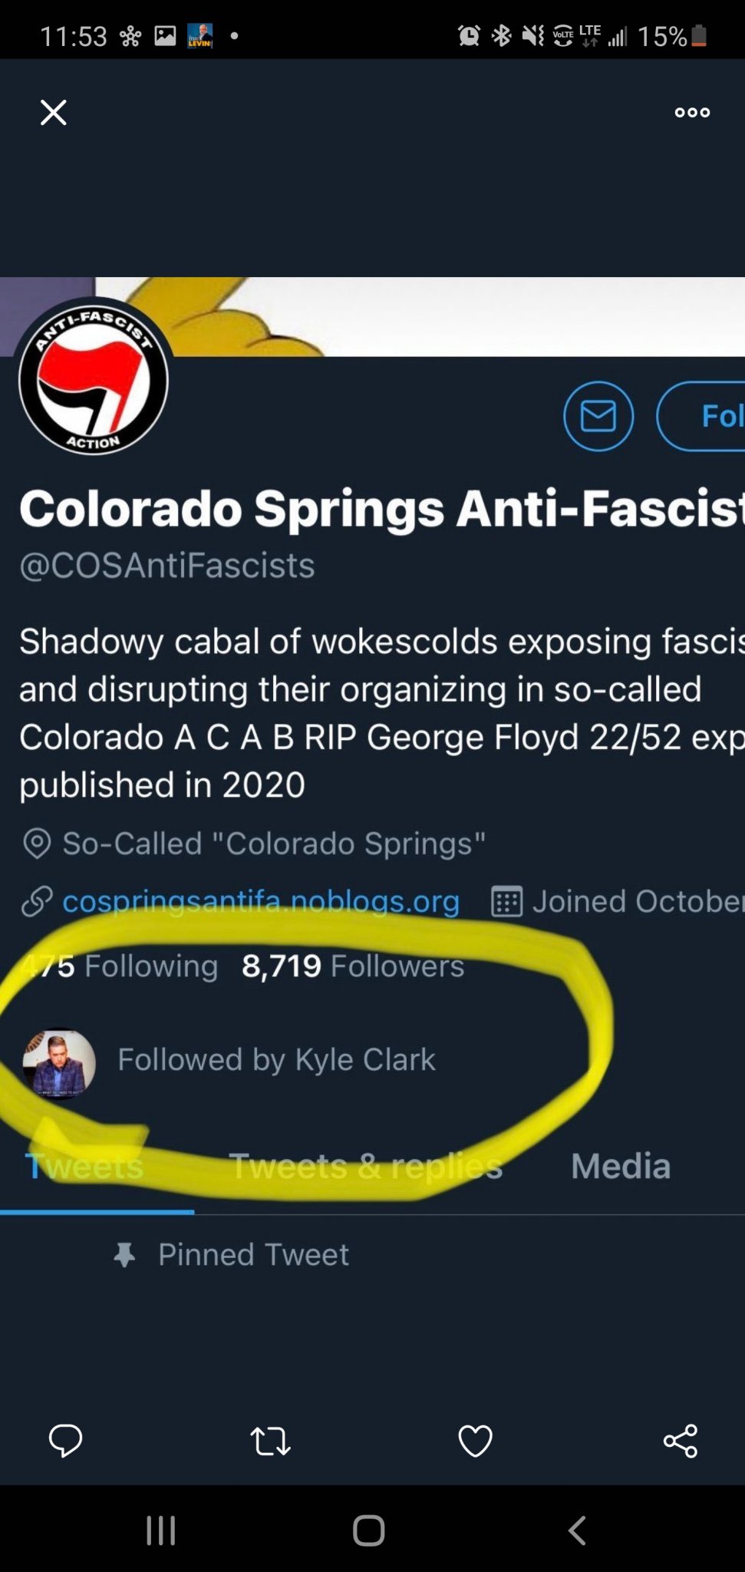Switch to the Media tab

(620, 1167)
